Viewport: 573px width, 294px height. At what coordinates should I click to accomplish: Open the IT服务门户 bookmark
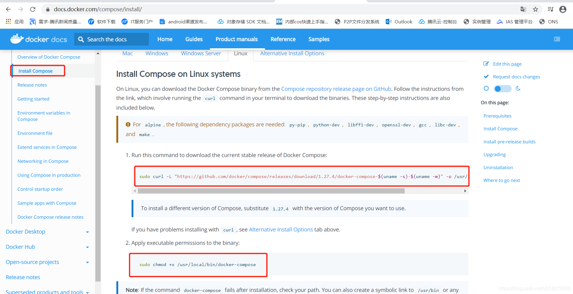137,22
